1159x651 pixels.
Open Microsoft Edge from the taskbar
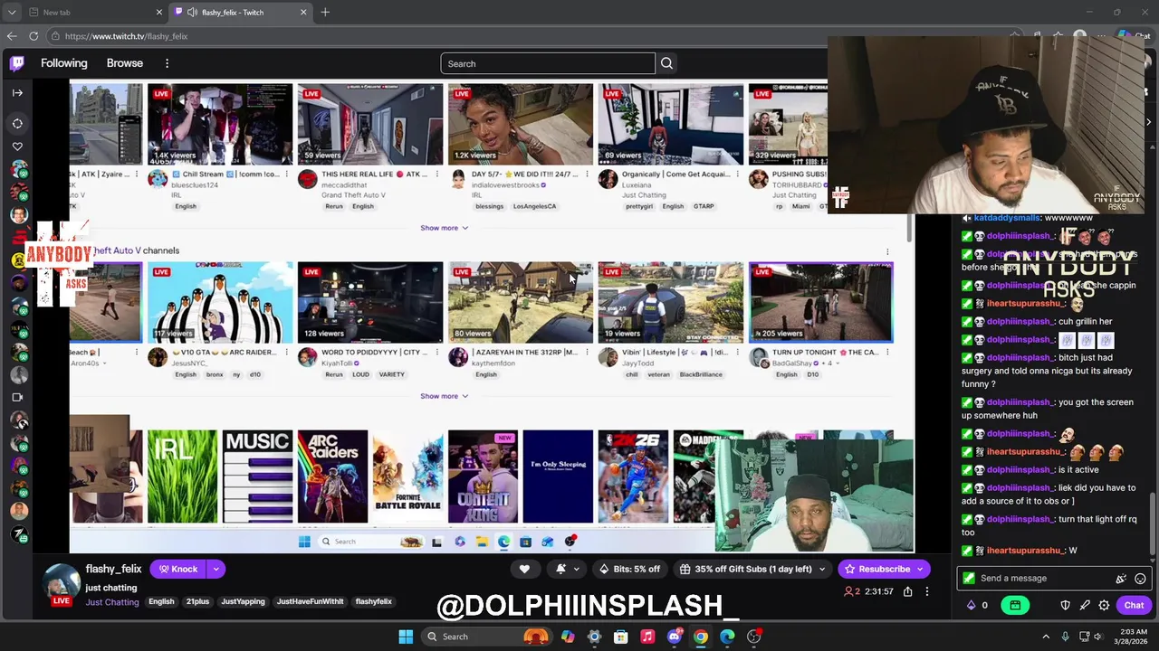click(x=727, y=637)
